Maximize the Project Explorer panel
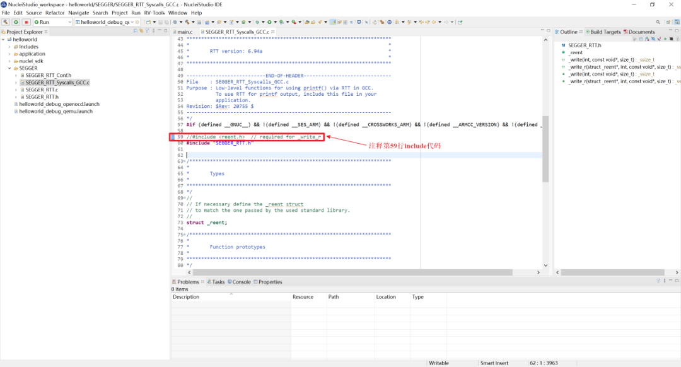 165,32
